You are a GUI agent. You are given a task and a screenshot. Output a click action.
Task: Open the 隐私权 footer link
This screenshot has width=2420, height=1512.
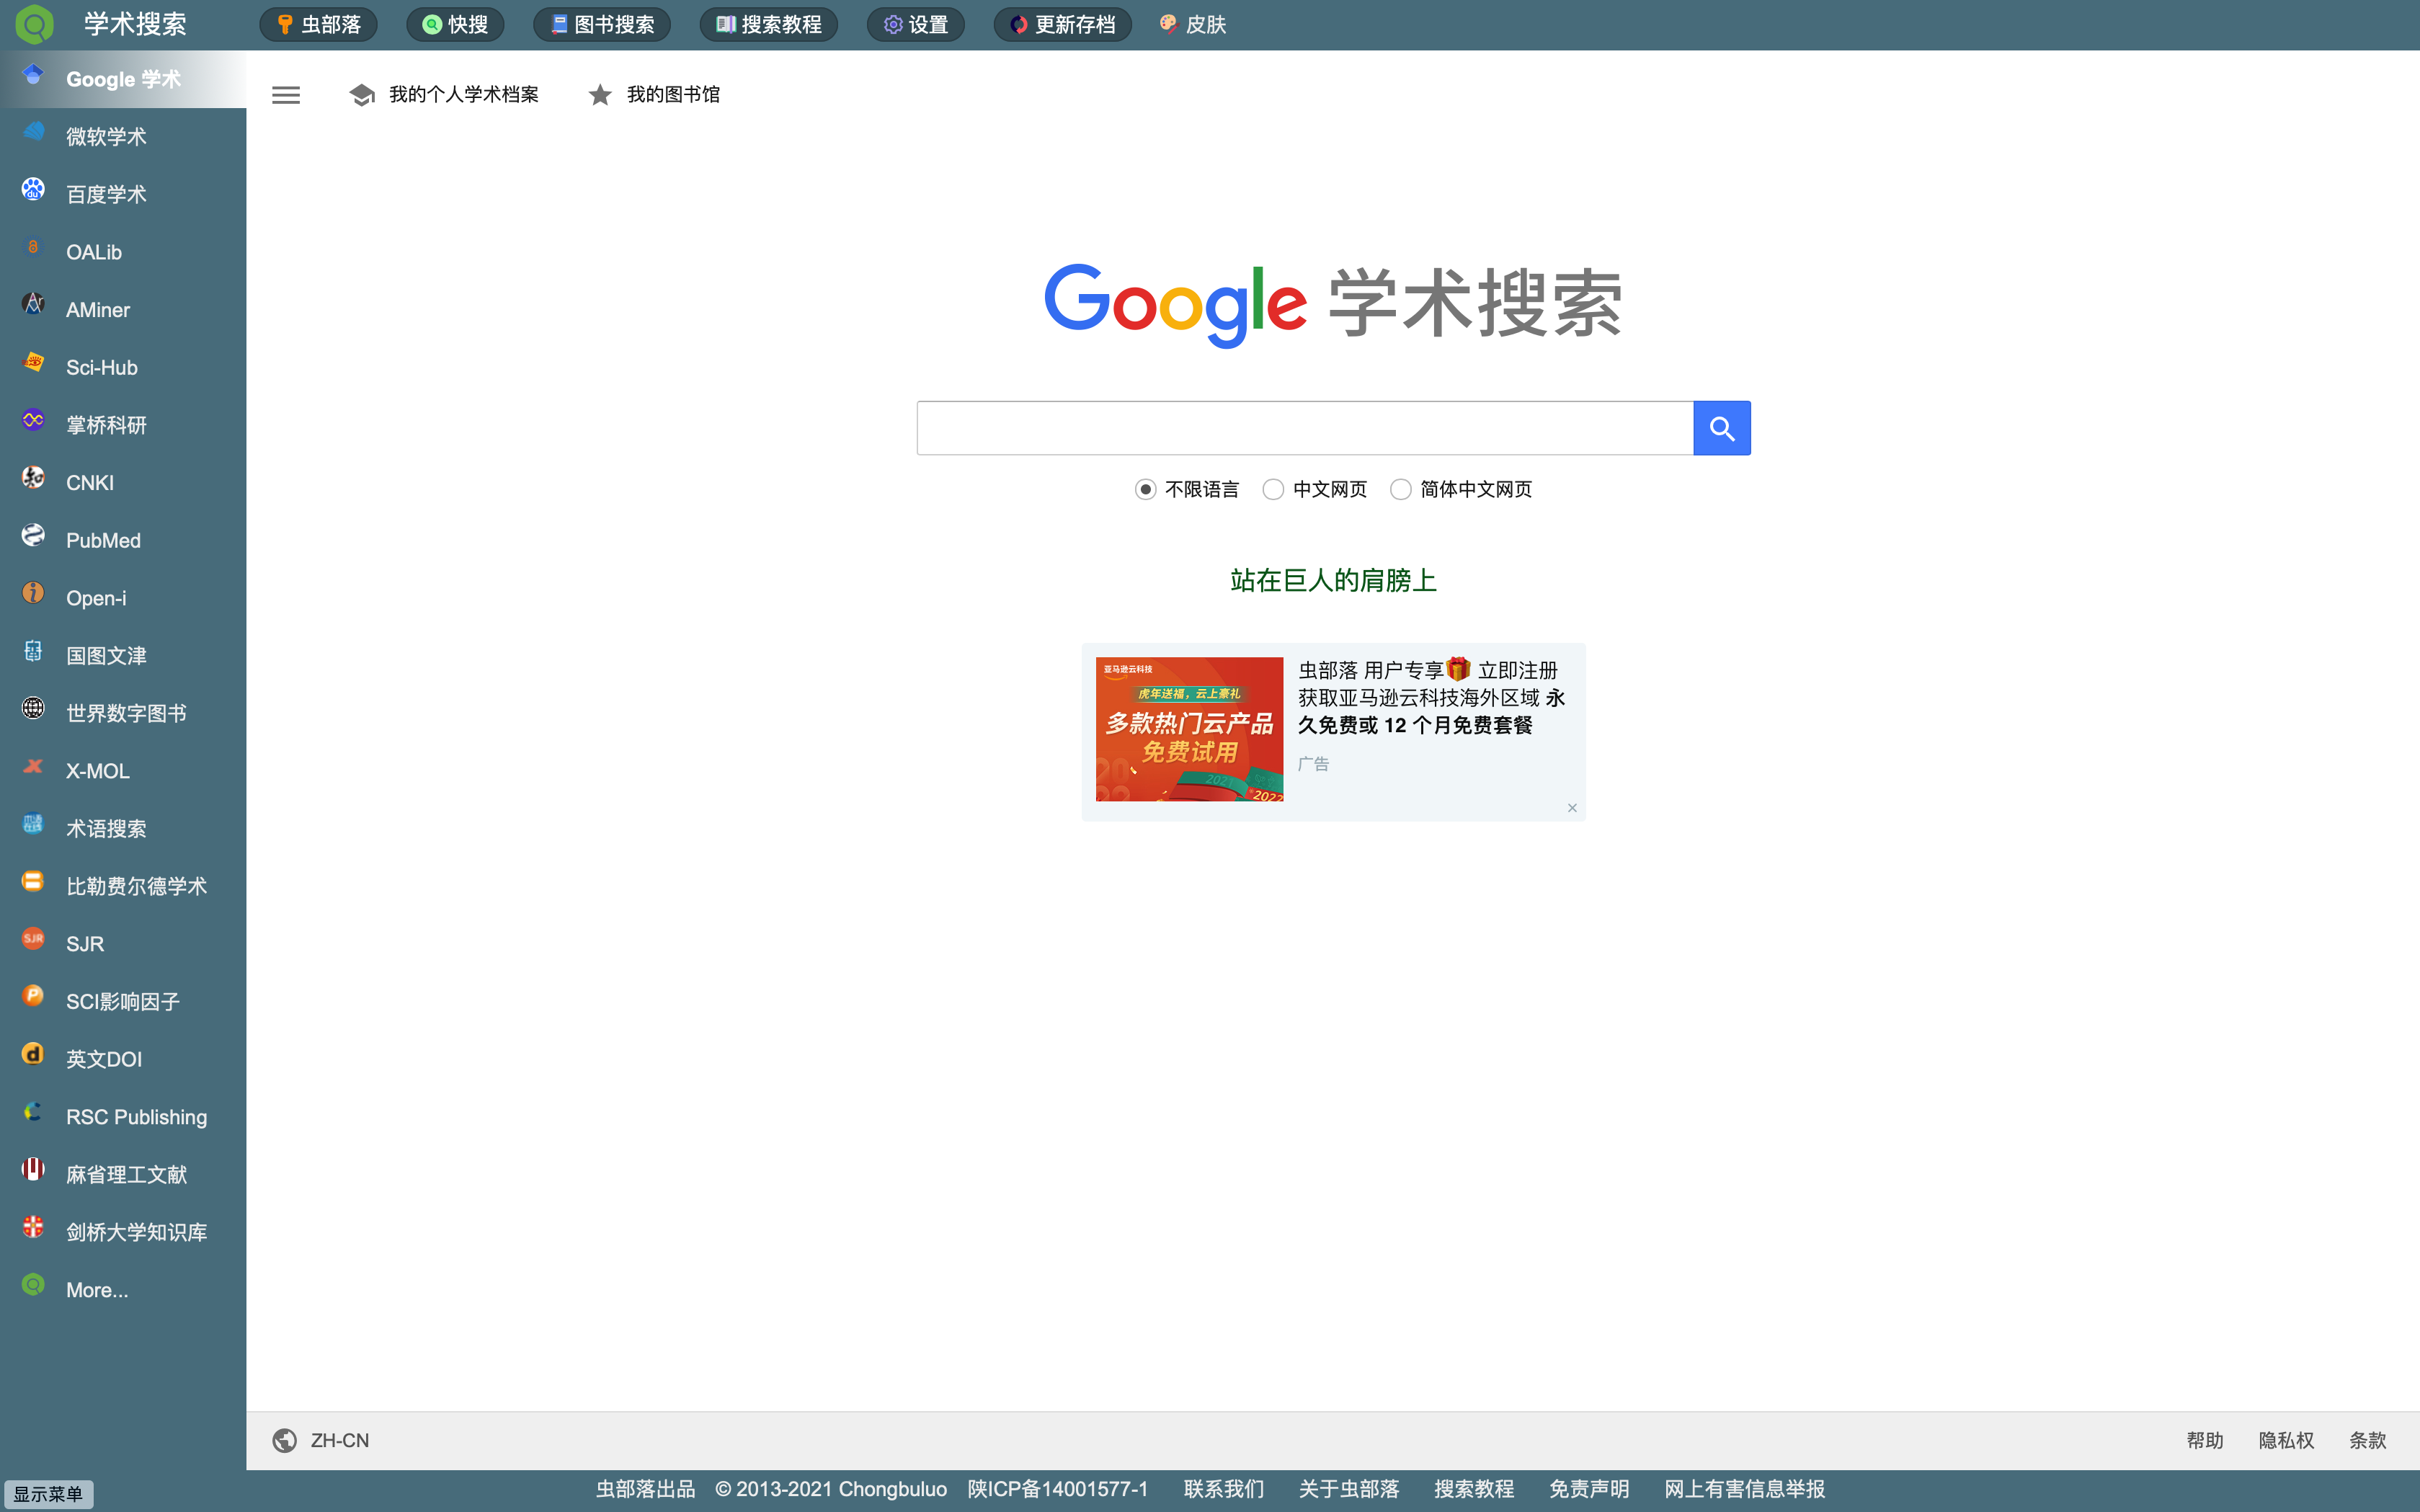(2286, 1440)
